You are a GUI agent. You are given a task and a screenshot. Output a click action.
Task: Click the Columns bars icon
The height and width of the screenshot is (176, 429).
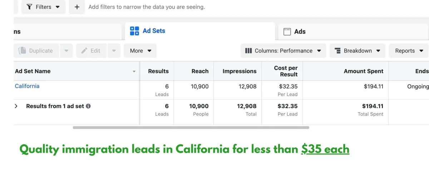click(x=248, y=51)
